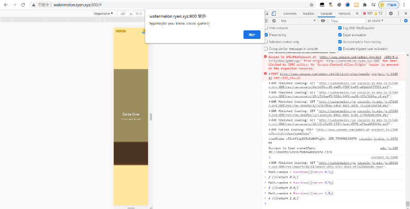Open DevTools settings gear icon

click(x=391, y=13)
